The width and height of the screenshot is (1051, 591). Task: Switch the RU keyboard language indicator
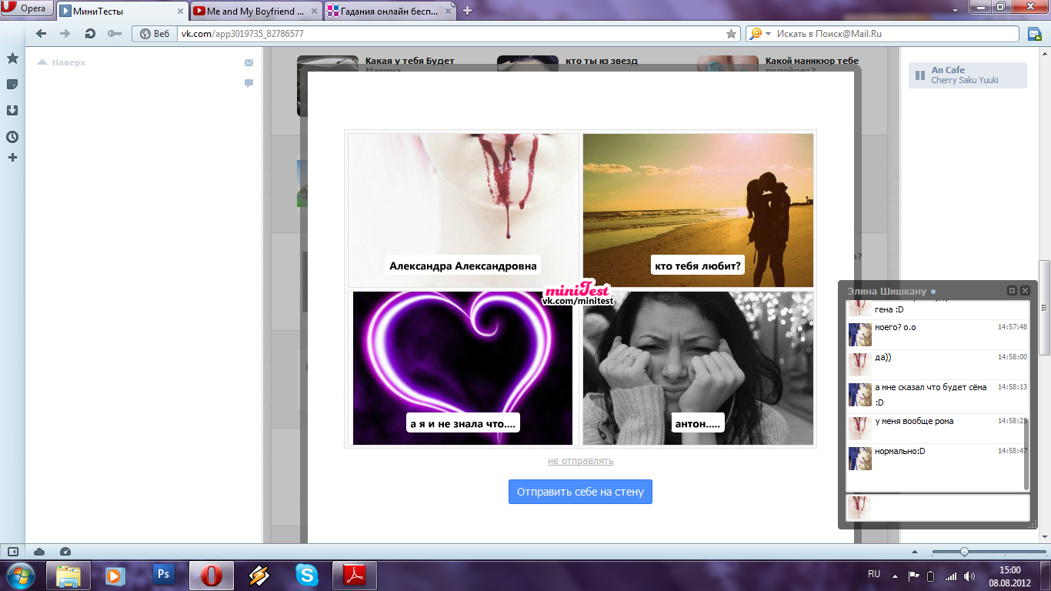(874, 574)
